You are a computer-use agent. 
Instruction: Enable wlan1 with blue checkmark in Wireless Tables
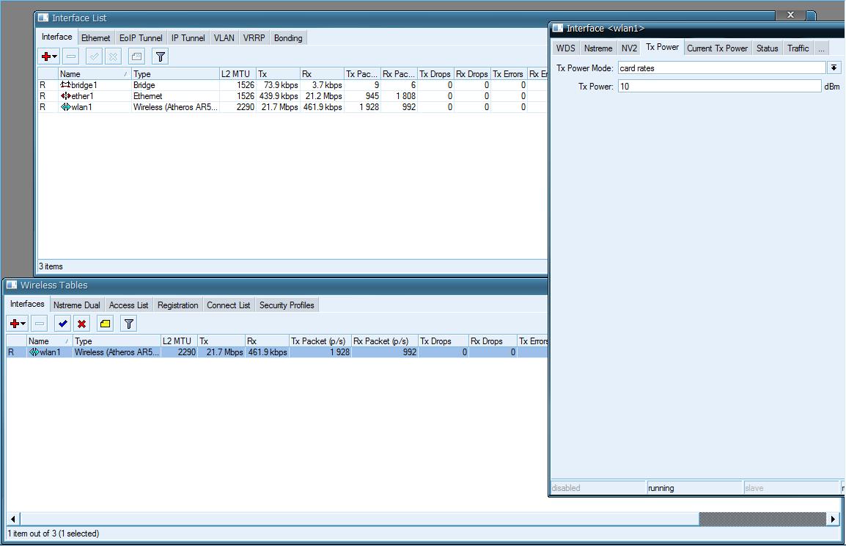pos(63,324)
